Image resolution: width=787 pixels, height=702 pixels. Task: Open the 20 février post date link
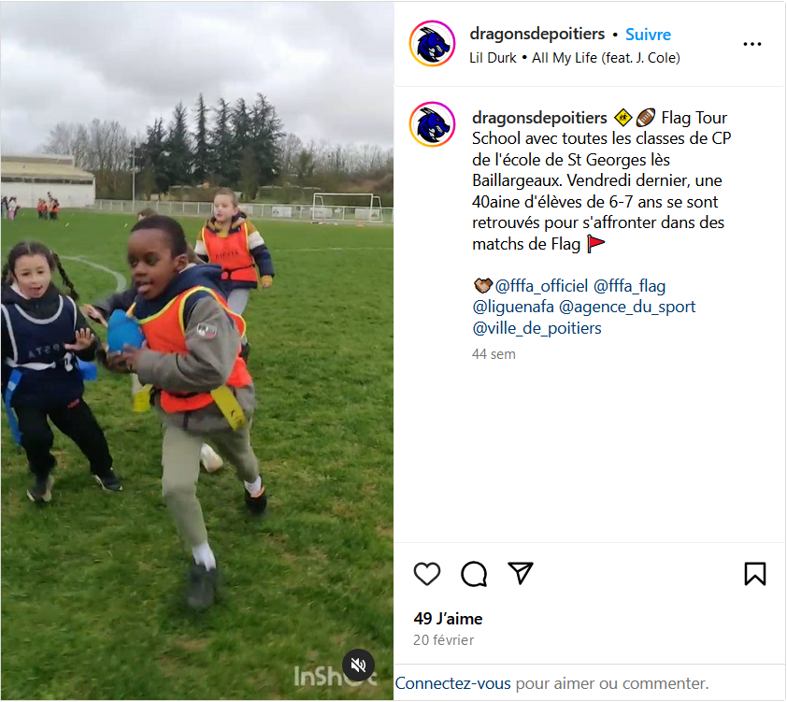(443, 640)
